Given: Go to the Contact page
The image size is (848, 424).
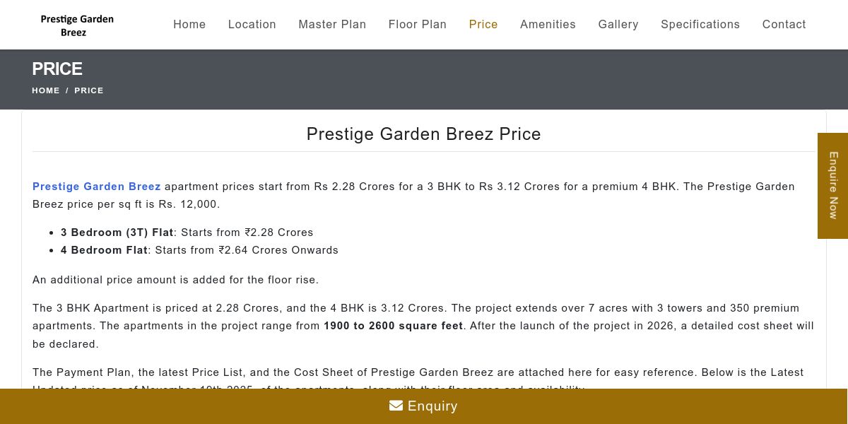Looking at the screenshot, I should pos(784,24).
